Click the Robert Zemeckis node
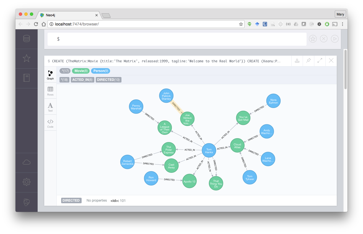The width and height of the screenshot is (363, 234). [x=128, y=162]
